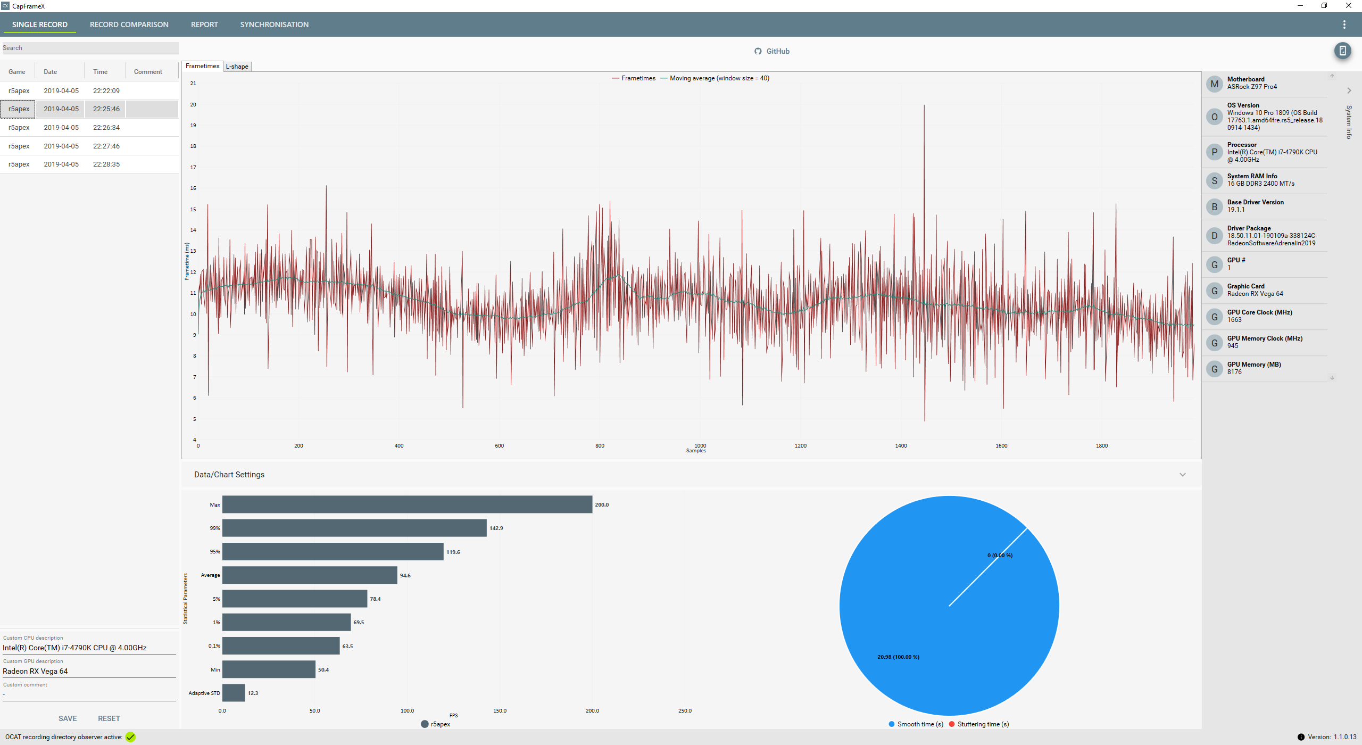1362x745 pixels.
Task: Edit the Custom CPU description field
Action: pyautogui.click(x=89, y=648)
